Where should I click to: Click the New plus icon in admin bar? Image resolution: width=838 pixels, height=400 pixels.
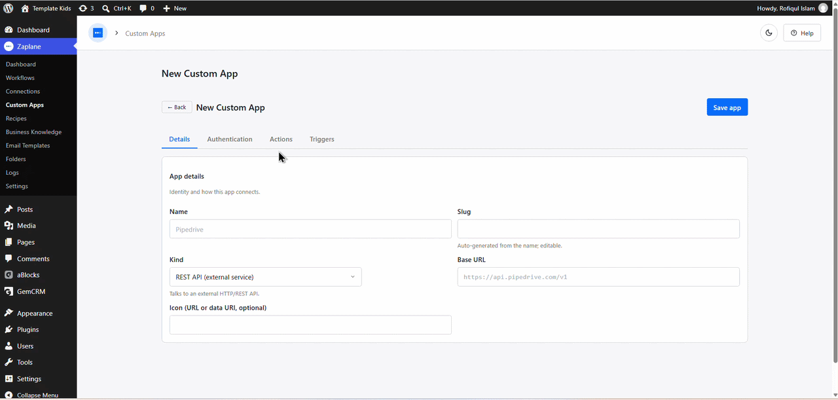166,8
